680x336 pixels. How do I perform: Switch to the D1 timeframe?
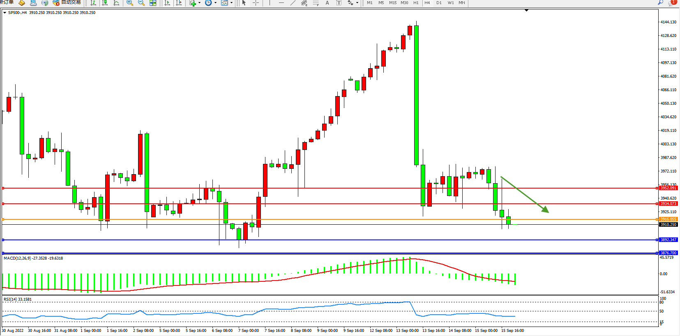click(x=439, y=3)
